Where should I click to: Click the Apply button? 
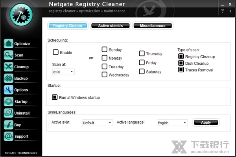pos(206,122)
